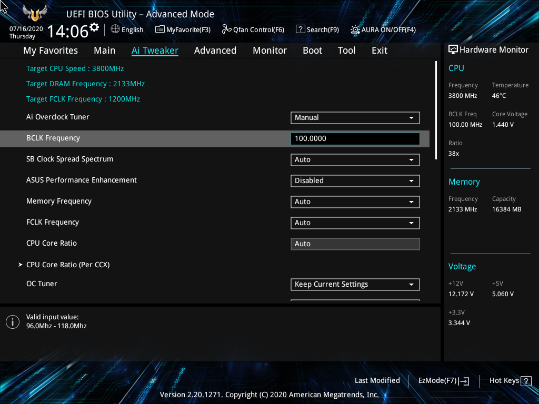Click the Hardware Monitor display icon
Viewport: 539px width, 404px height.
453,50
